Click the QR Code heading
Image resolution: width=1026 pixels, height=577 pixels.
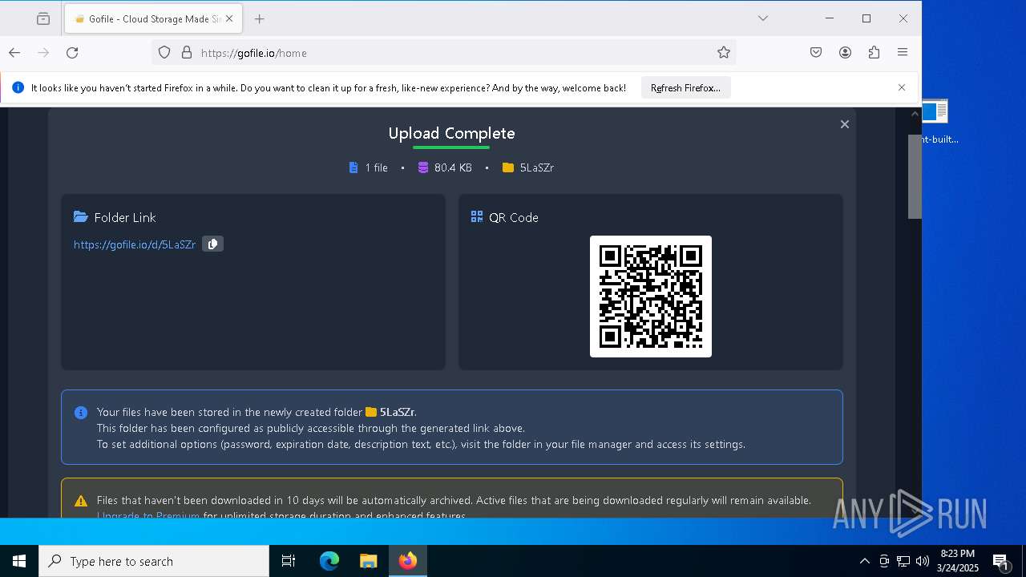click(514, 217)
